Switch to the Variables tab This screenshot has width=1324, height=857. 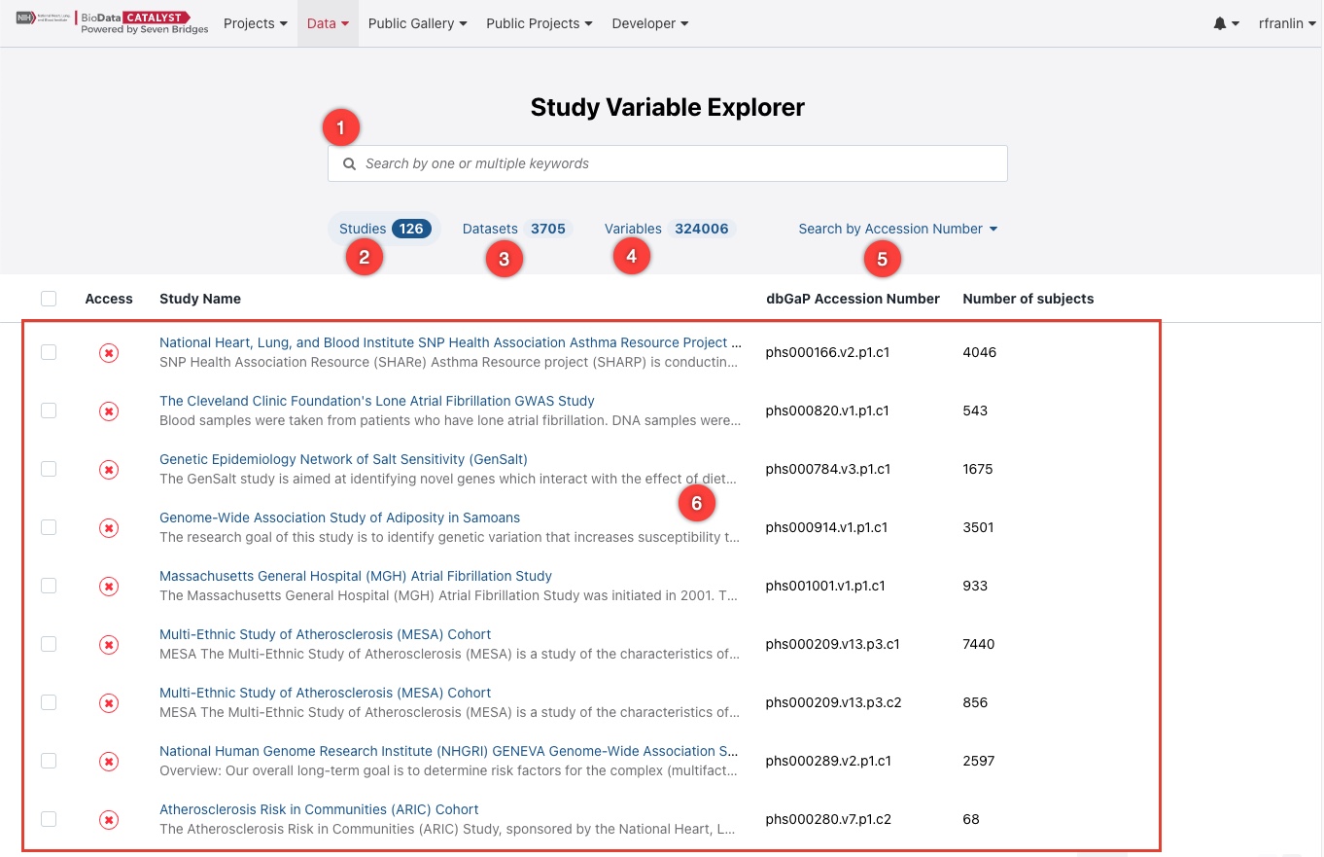coord(669,229)
